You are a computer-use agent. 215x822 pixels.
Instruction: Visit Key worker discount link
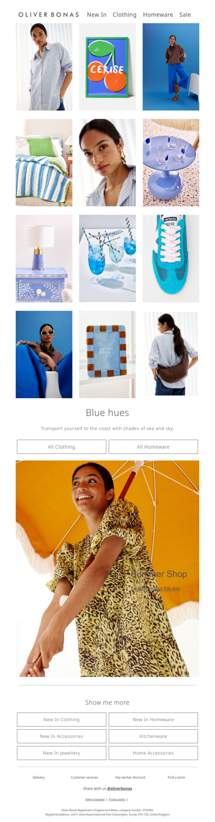coord(131,777)
